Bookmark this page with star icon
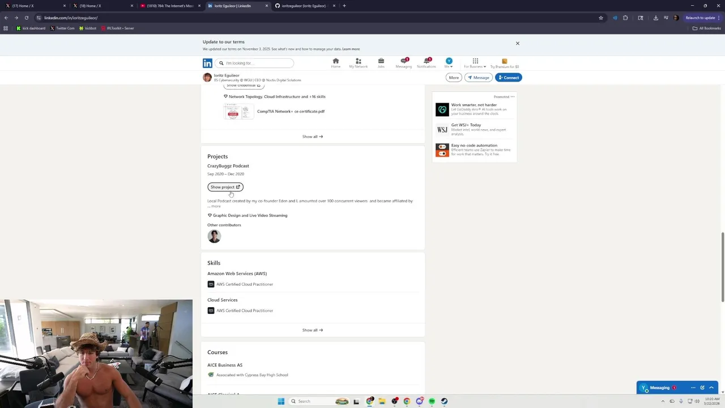This screenshot has height=408, width=725. 601,18
